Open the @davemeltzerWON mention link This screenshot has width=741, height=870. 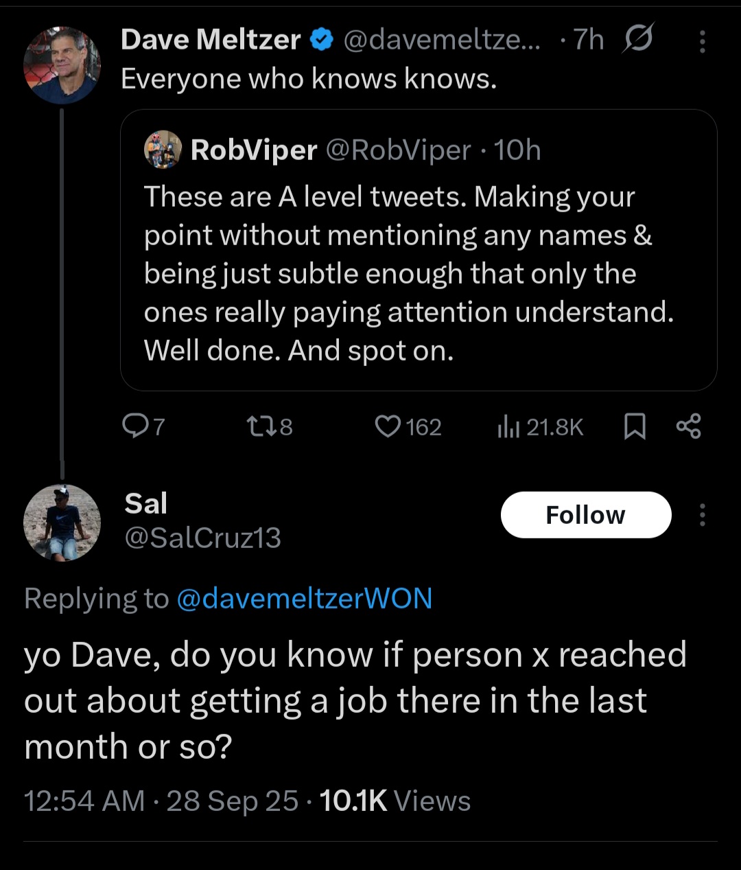304,598
